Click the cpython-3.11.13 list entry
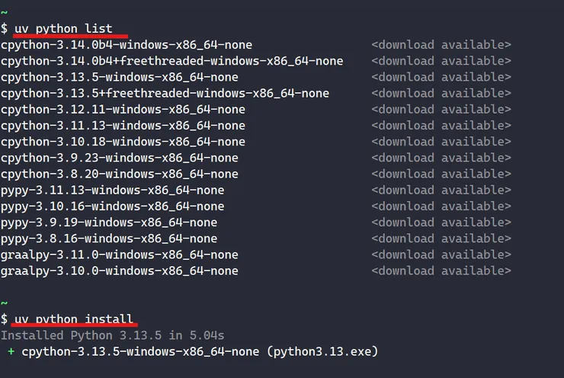This screenshot has width=564, height=378. [123, 126]
